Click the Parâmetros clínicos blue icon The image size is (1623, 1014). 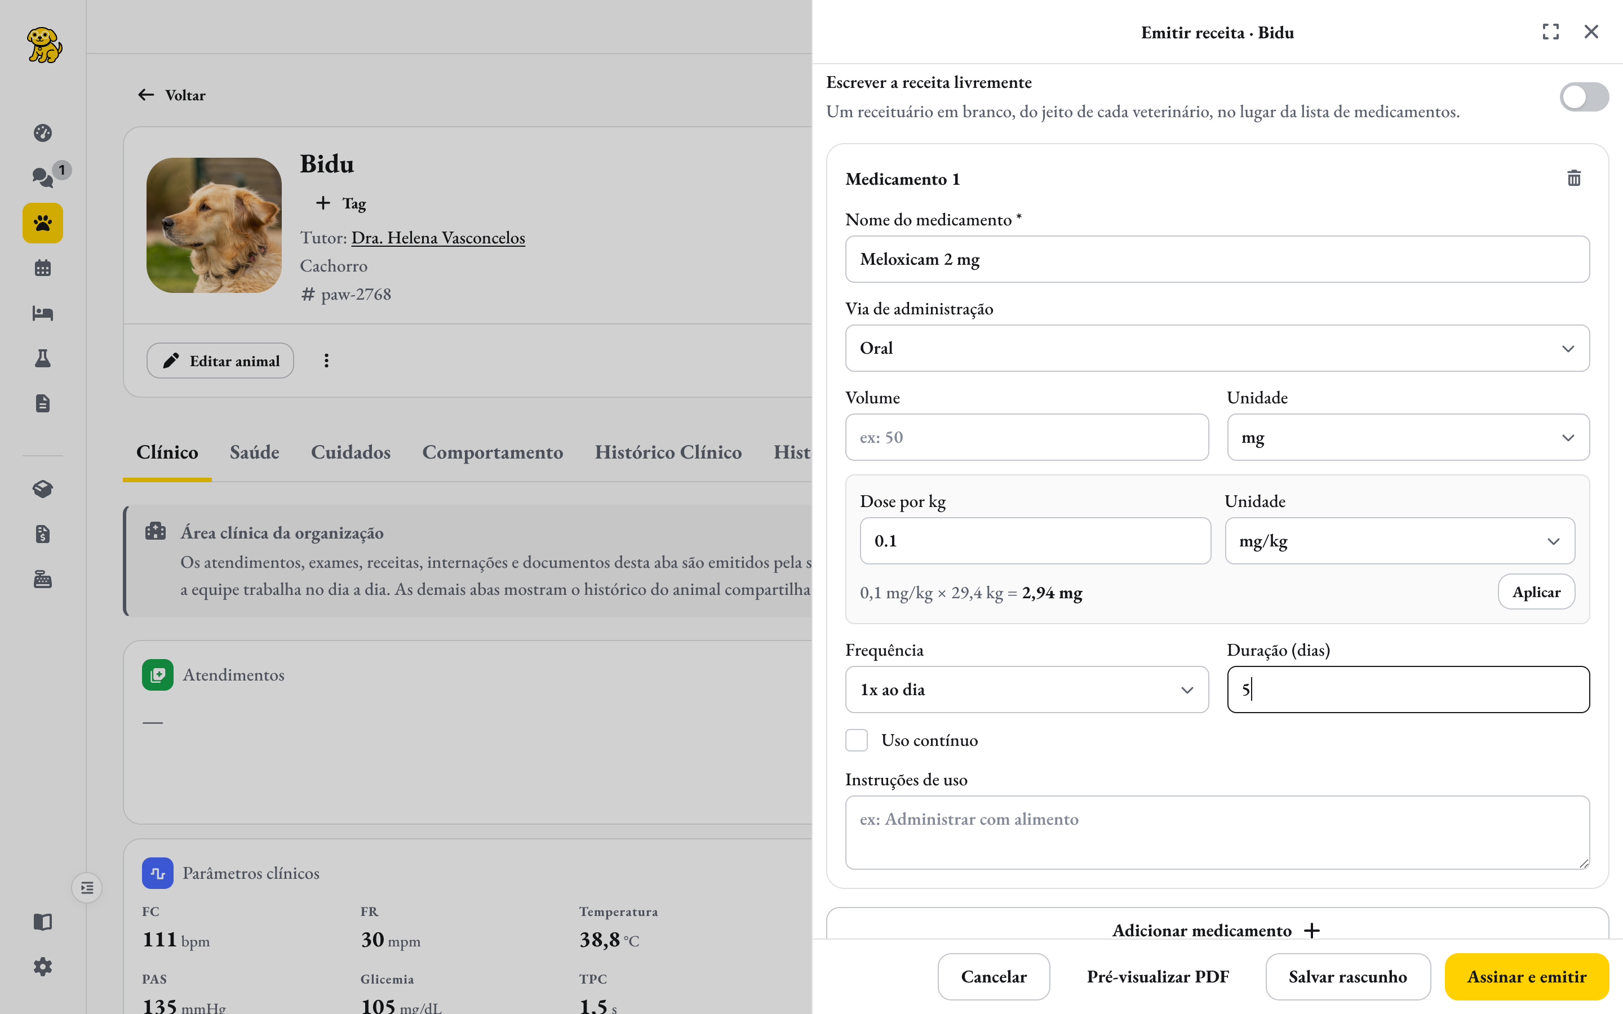point(158,873)
